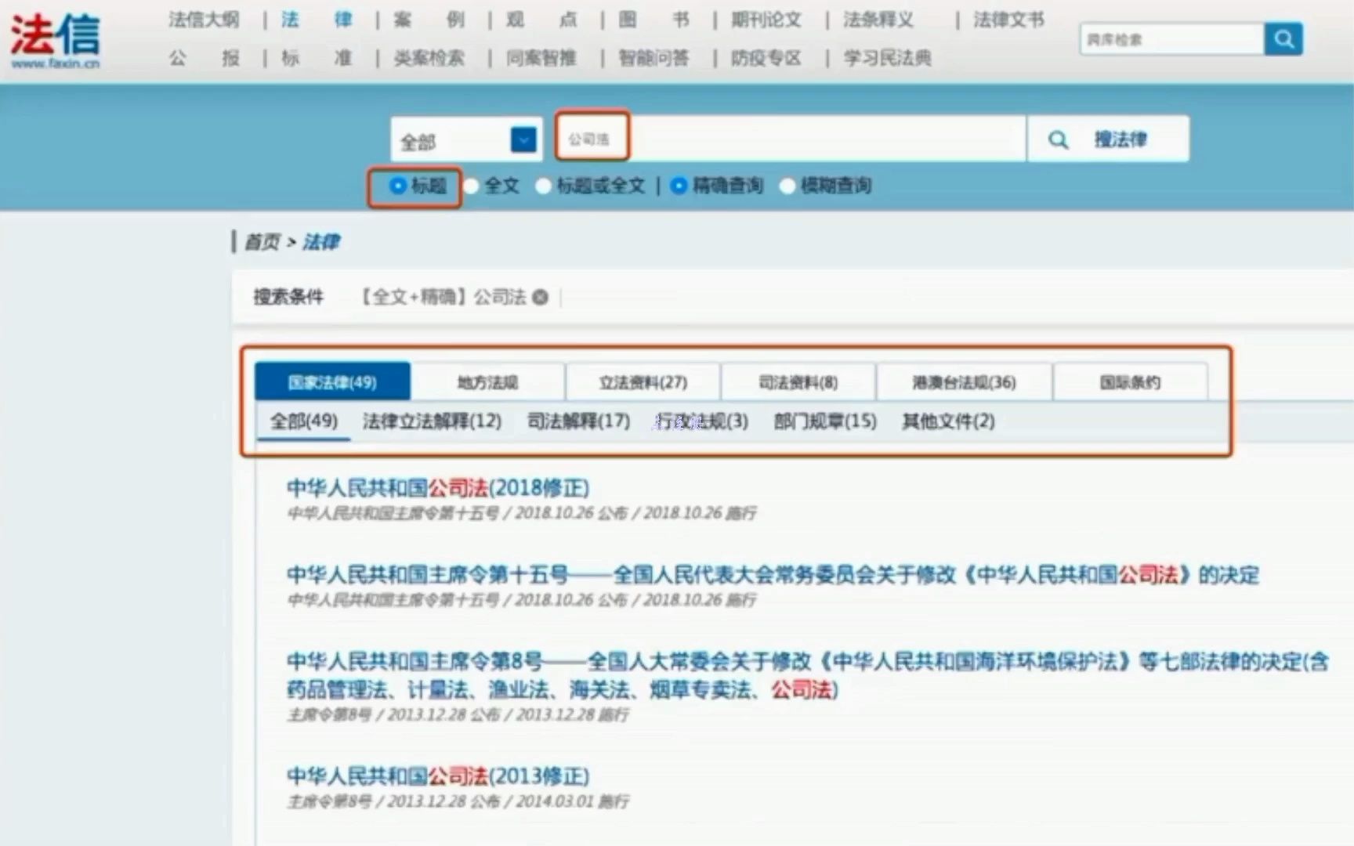1354x846 pixels.
Task: Open 中华人民共和国公司法(2013修正) result
Action: (x=438, y=776)
